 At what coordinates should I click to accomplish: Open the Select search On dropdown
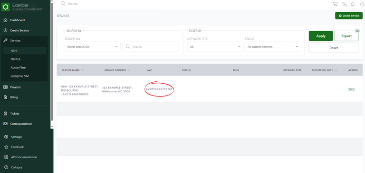tap(93, 47)
